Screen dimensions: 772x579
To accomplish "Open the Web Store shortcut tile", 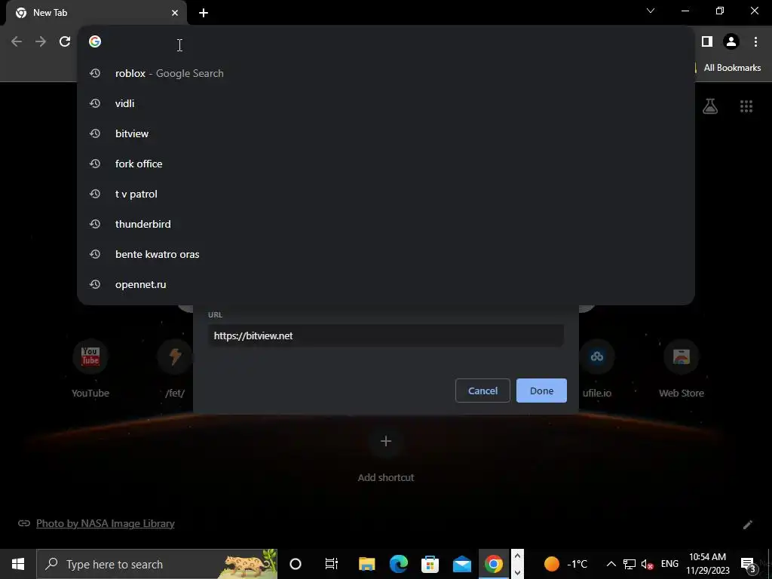I will click(x=682, y=368).
